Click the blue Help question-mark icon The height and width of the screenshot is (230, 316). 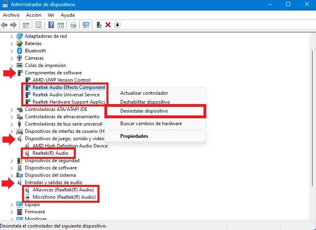point(51,25)
